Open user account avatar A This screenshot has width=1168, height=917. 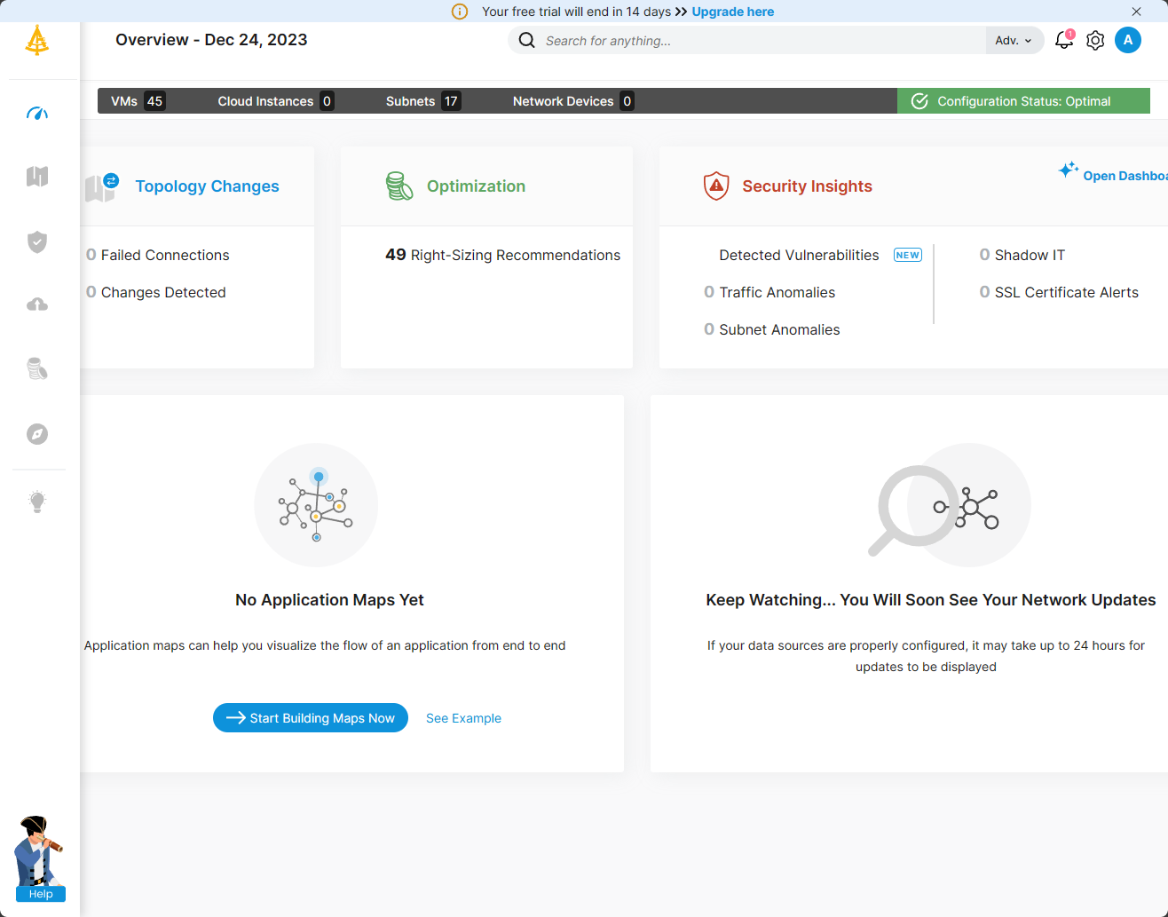(x=1128, y=40)
